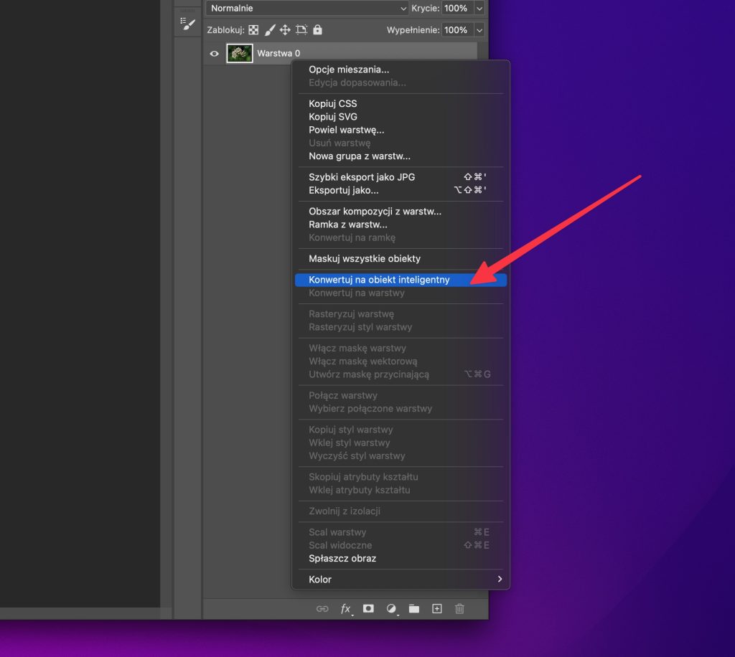
Task: Click the Krycie opacity value field
Action: pyautogui.click(x=456, y=9)
